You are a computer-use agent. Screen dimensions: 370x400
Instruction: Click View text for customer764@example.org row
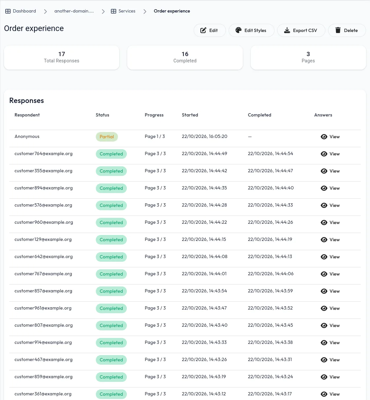click(335, 154)
